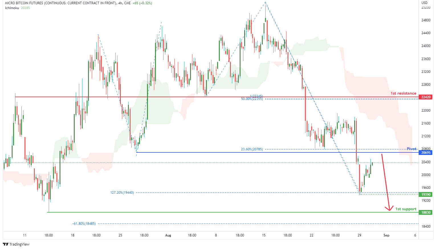The height and width of the screenshot is (249, 434).
Task: Select the 4h interval label in header
Action: (120, 3)
